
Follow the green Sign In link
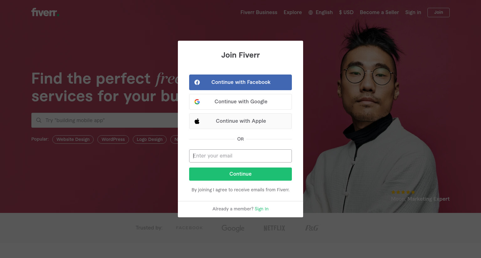point(261,209)
